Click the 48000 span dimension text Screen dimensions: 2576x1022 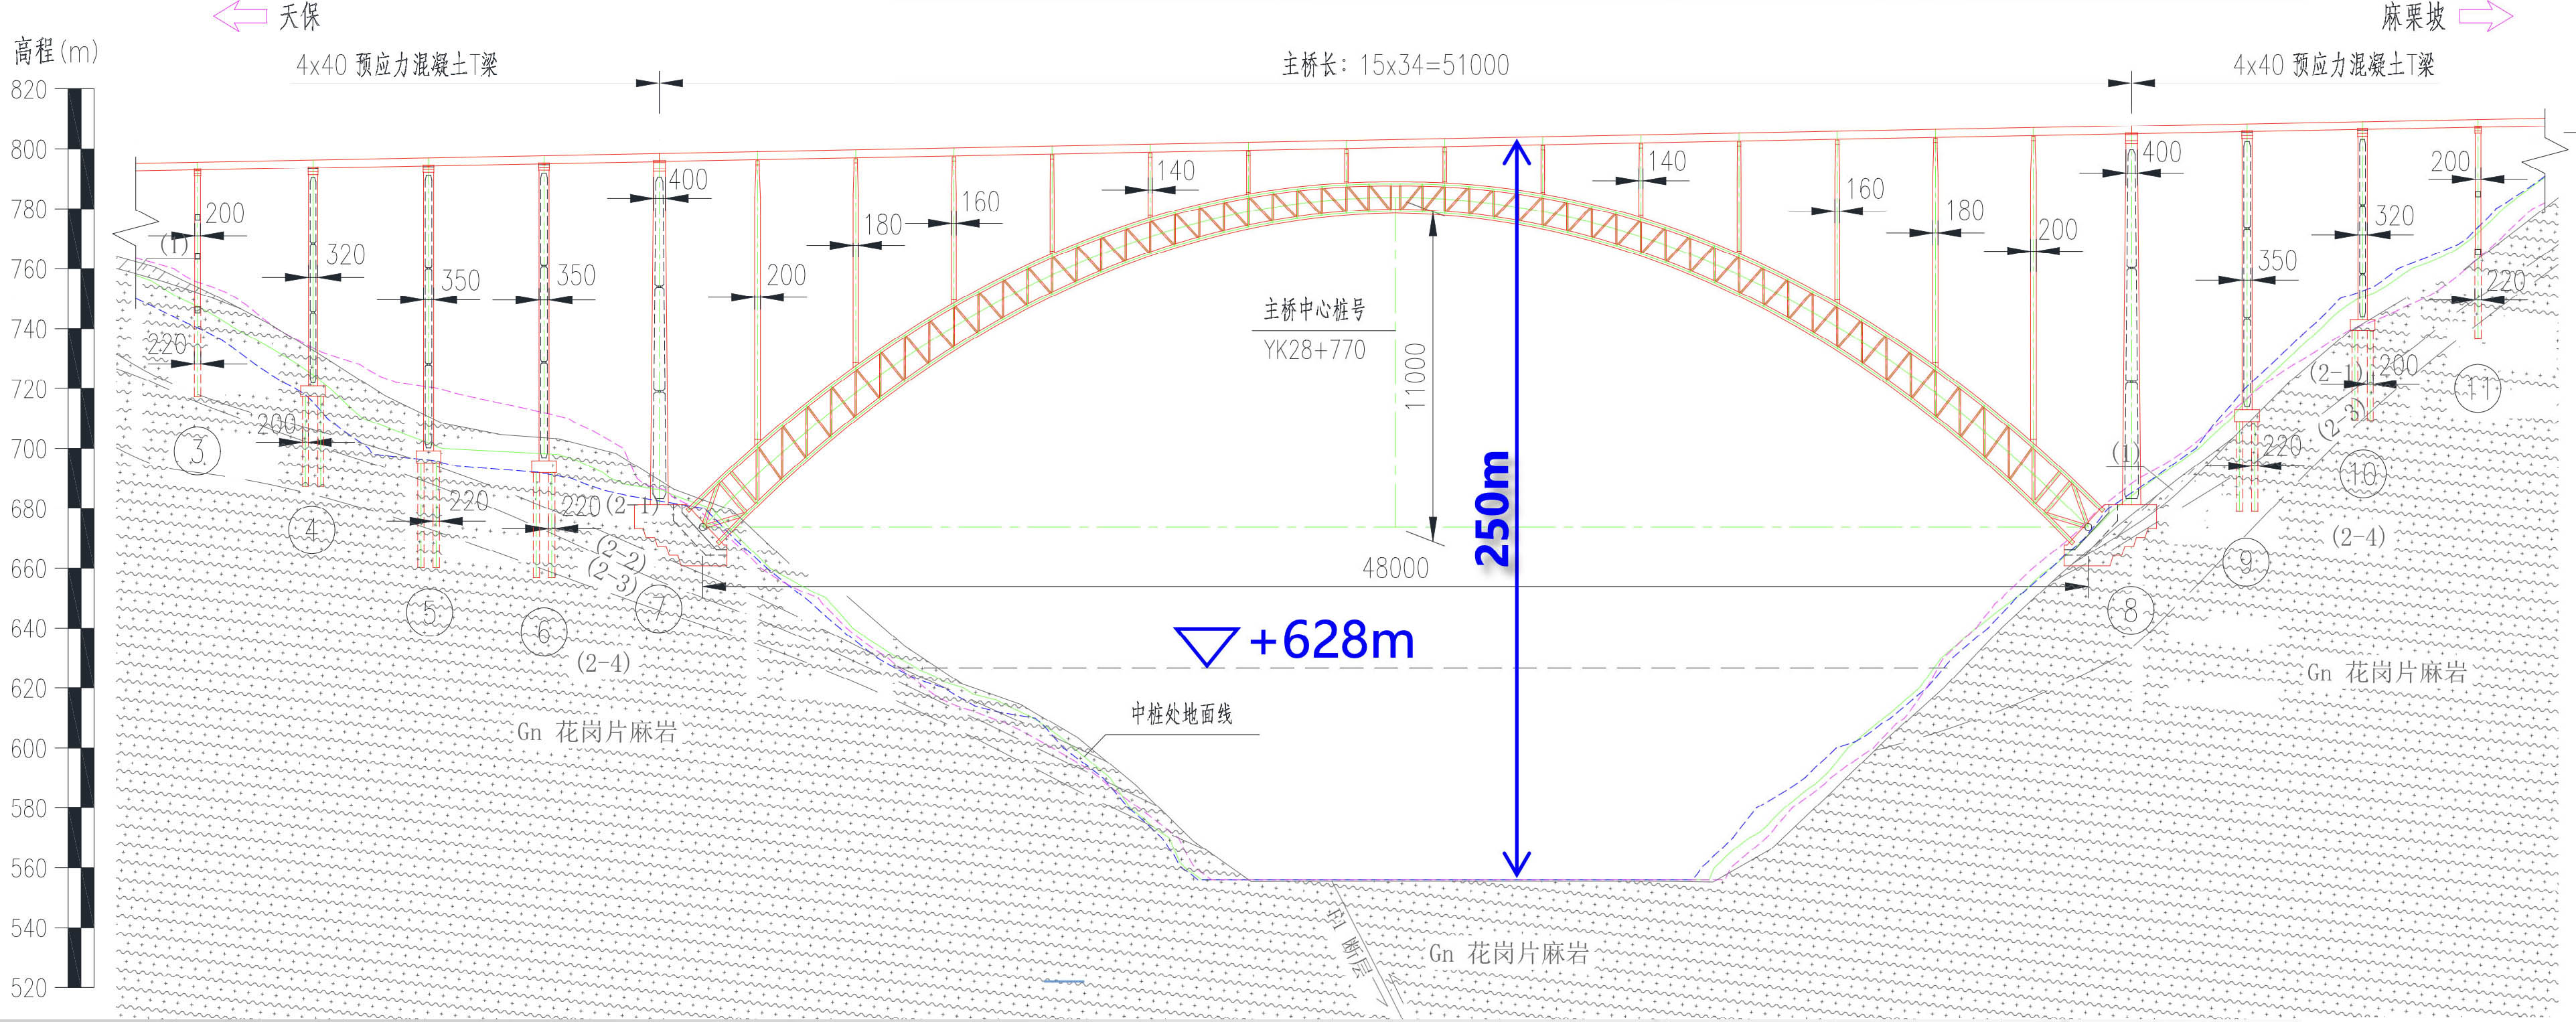(1395, 568)
